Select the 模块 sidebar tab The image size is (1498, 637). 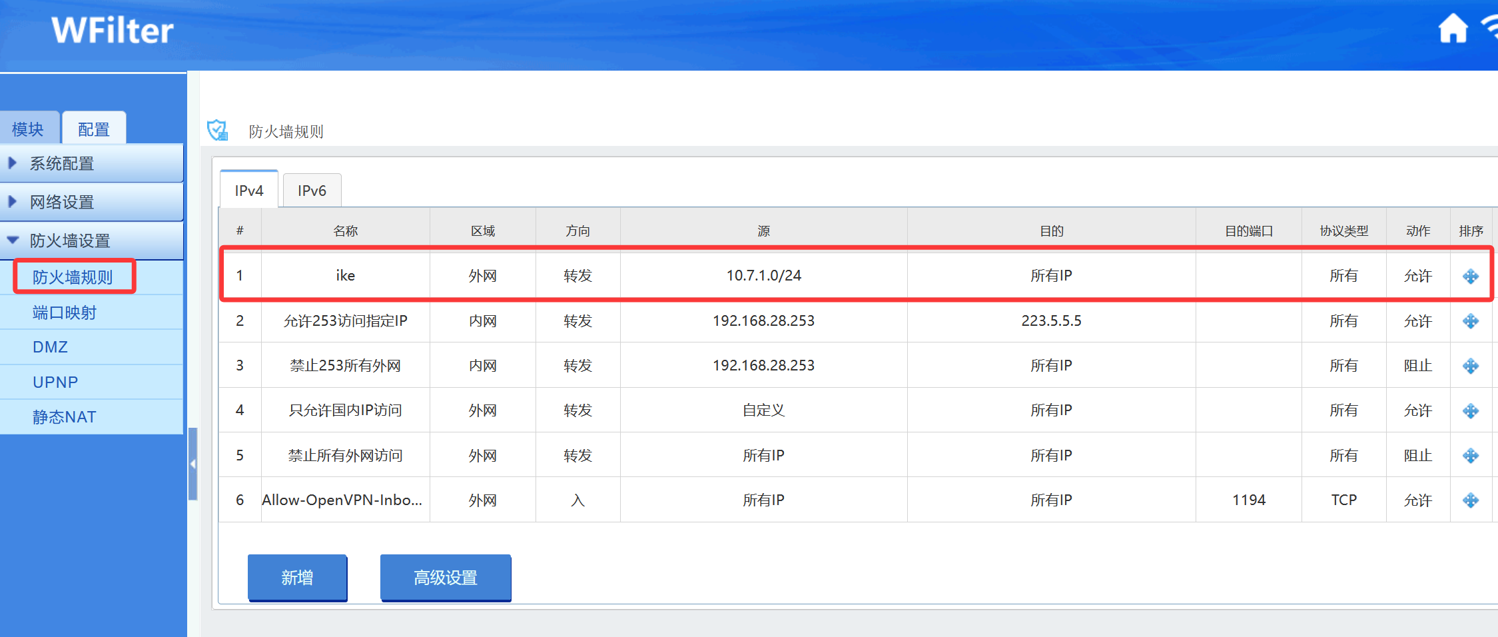pyautogui.click(x=29, y=128)
